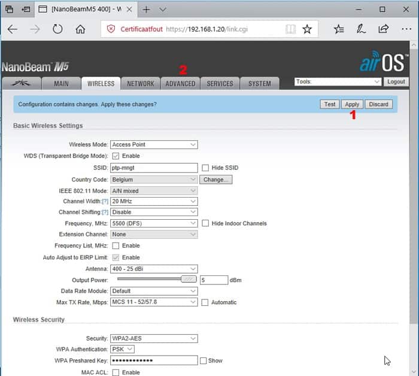Toggle Auto Adjust to EIRP Limit checkbox
The height and width of the screenshot is (376, 419).
[x=116, y=257]
